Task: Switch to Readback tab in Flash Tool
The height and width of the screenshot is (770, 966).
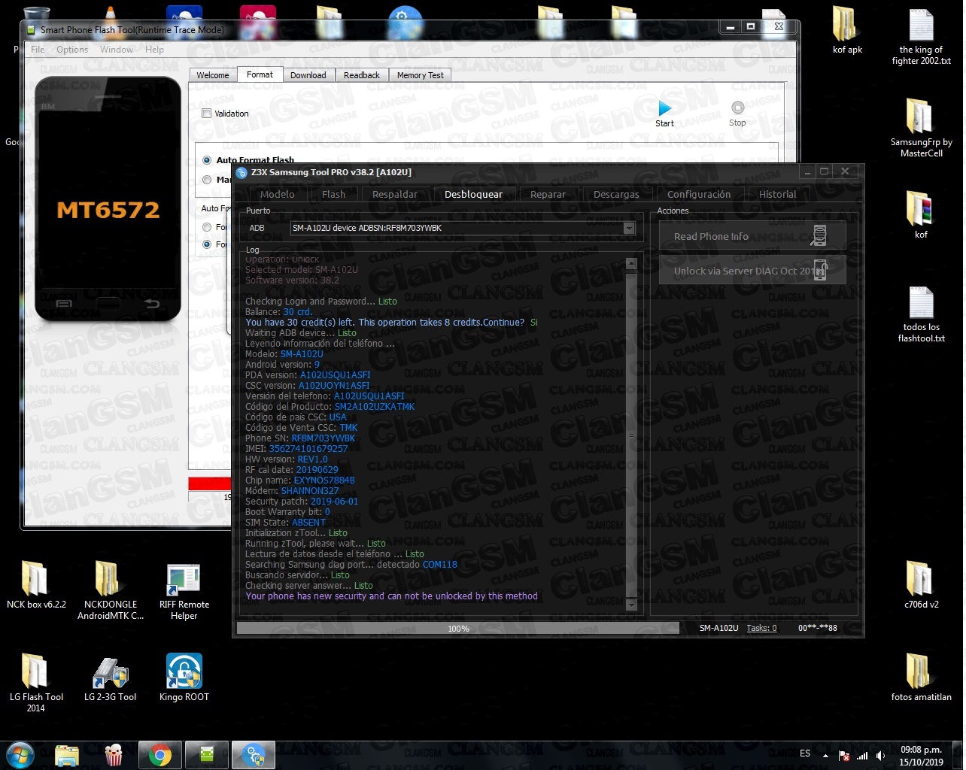Action: click(x=362, y=75)
